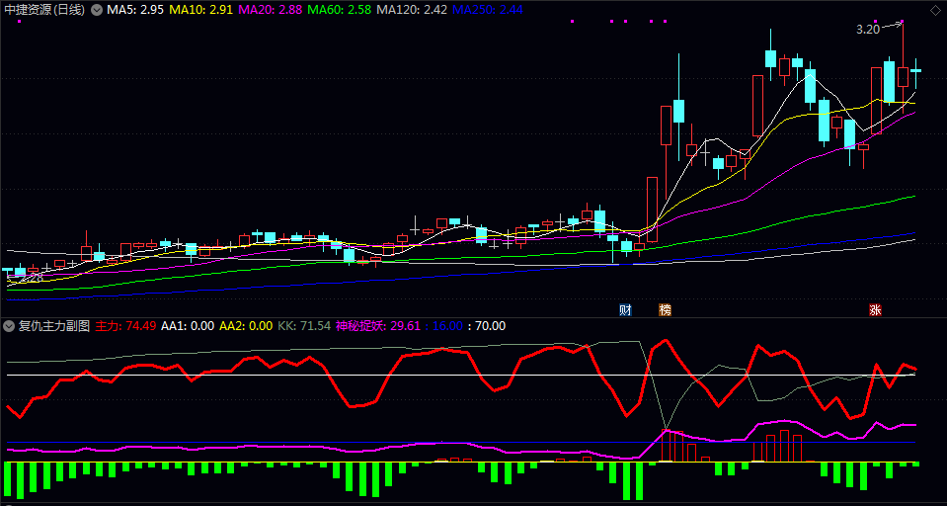Click the 财 financial event marker icon
This screenshot has width=947, height=506.
(x=625, y=309)
